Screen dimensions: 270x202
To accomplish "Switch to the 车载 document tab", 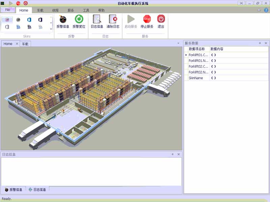I will pos(25,44).
